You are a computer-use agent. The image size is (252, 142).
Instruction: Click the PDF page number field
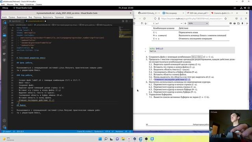click(152, 24)
